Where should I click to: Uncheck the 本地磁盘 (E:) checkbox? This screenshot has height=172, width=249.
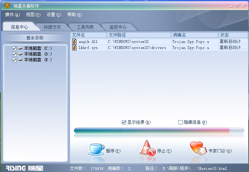click(14, 60)
